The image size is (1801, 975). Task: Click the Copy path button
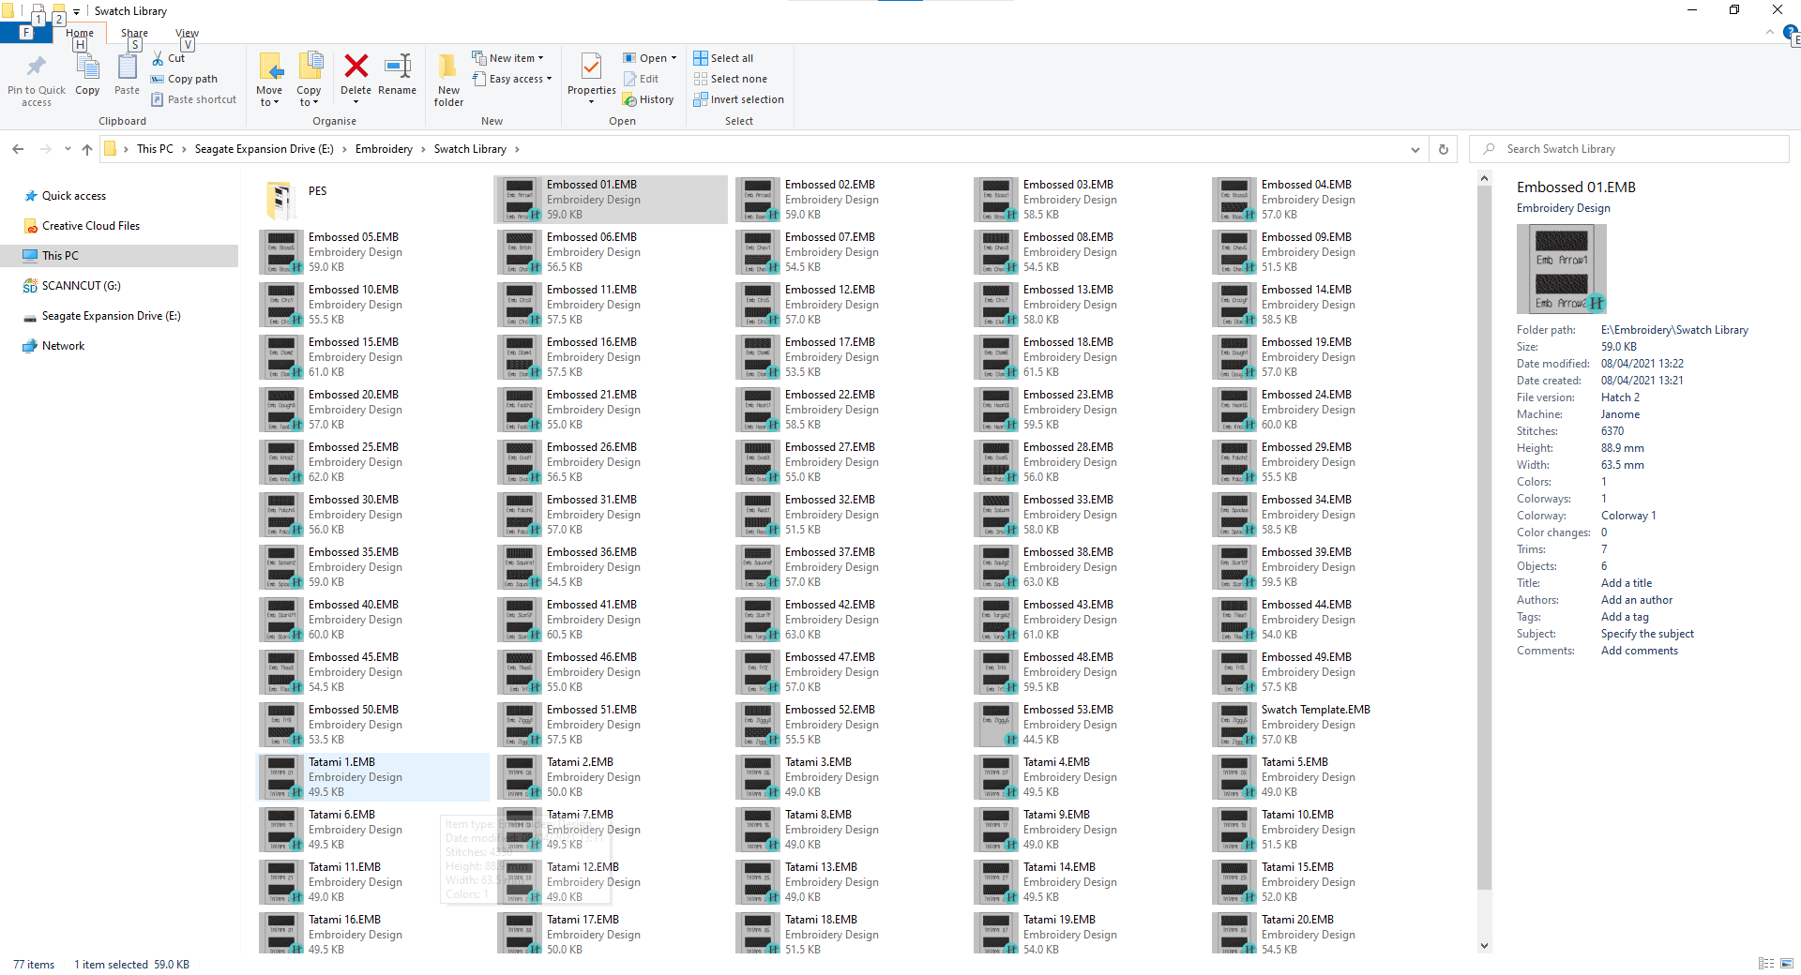[185, 79]
